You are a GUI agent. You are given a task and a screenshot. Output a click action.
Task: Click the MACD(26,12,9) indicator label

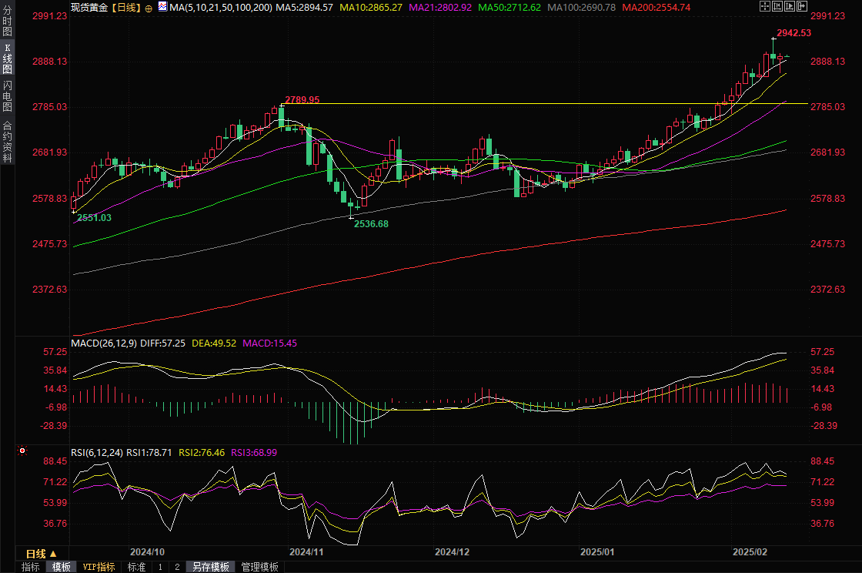(104, 343)
